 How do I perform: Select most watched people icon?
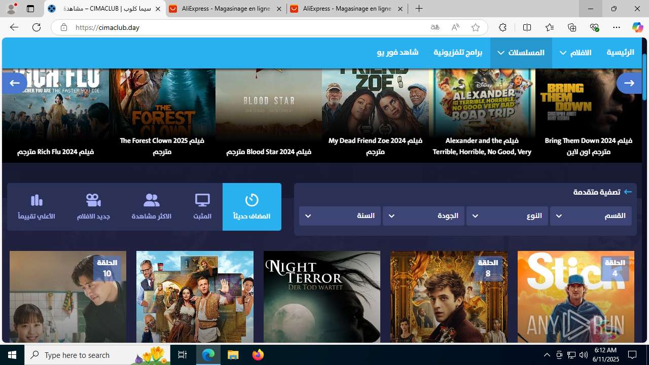(x=151, y=207)
